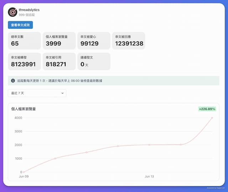The height and width of the screenshot is (192, 228).
Task: Click the 查看串文成效 button
Action: pyautogui.click(x=20, y=25)
